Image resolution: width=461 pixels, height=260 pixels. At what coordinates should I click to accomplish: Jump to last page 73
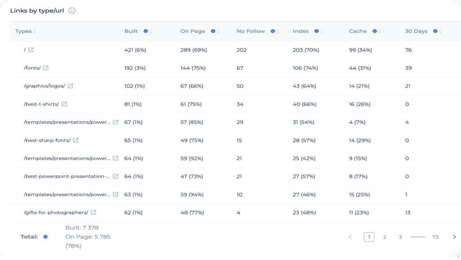coord(435,237)
